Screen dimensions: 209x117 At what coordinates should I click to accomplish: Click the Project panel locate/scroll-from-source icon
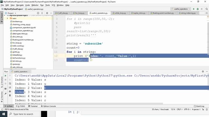point(38,13)
